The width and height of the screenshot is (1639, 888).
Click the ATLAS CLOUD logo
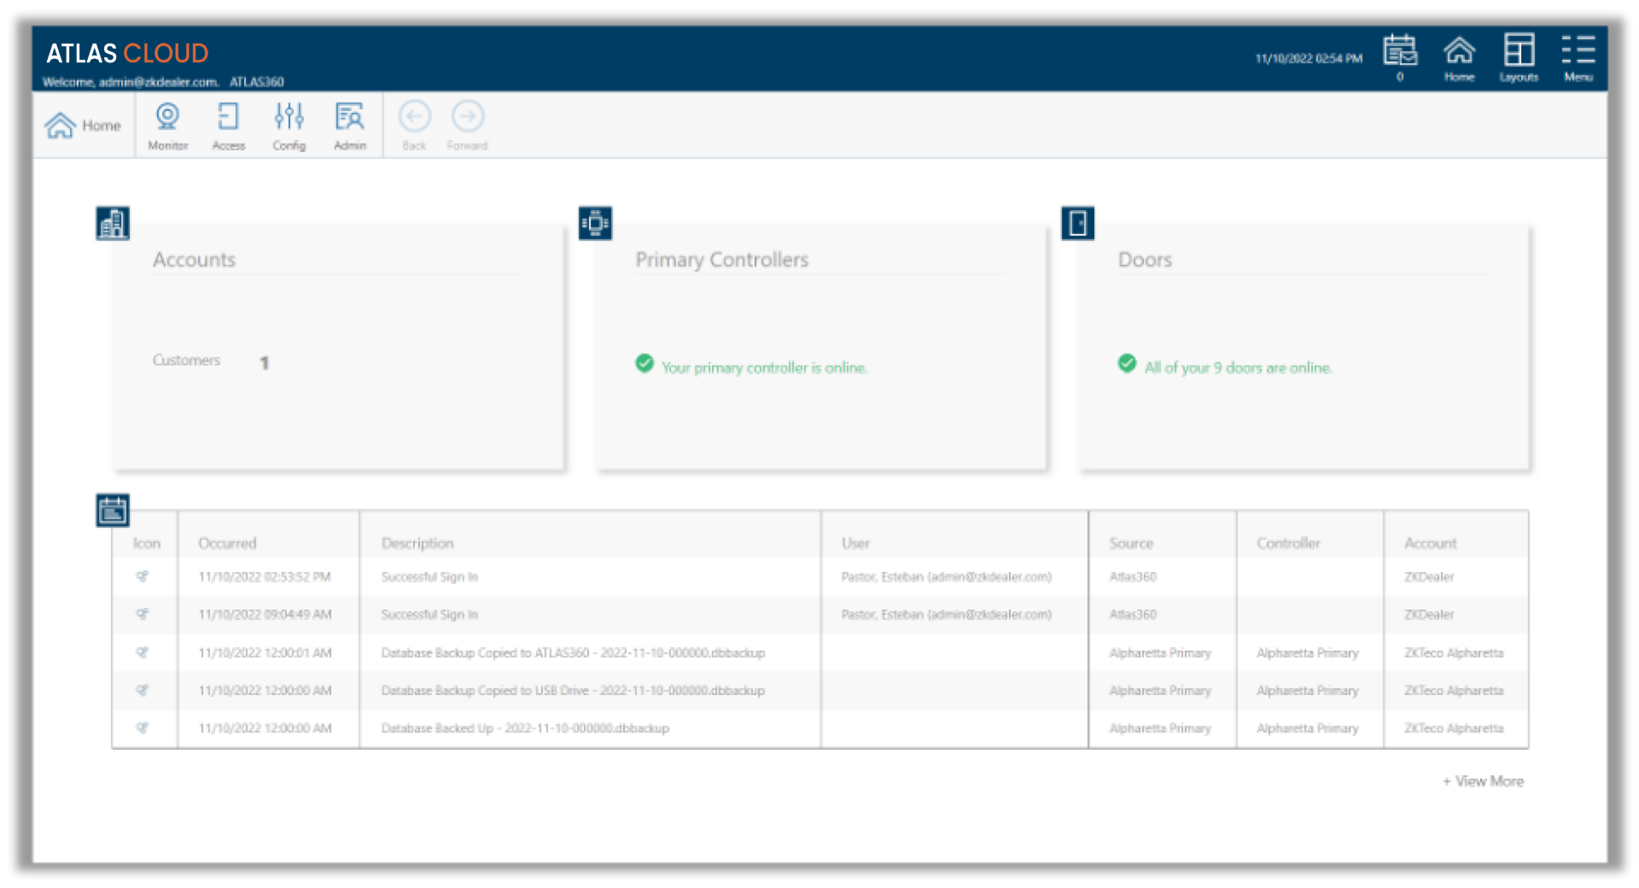[126, 53]
